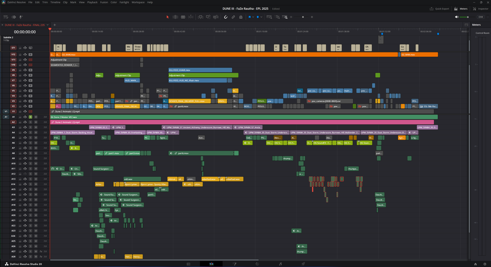Viewport: 491px width, 267px height.
Task: Switch to the Edit page icon
Action: 211,264
